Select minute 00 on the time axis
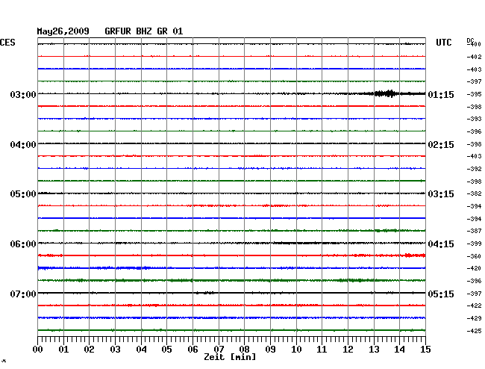The image size is (485, 369). coord(38,350)
